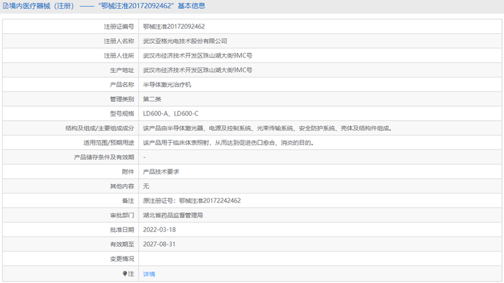The height and width of the screenshot is (283, 504).
Task: Click the 变更情况 label
Action: [122, 259]
